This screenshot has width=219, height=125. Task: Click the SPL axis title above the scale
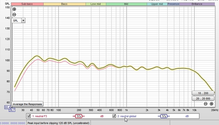tap(7, 4)
